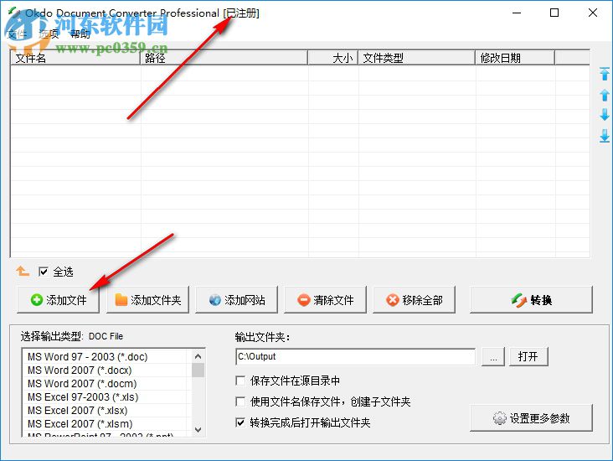Sort the list by the 修改日期 column header
The image size is (613, 461).
[515, 58]
